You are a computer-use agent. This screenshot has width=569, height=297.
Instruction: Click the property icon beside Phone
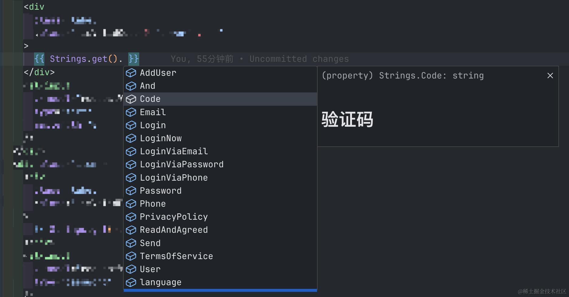point(131,204)
